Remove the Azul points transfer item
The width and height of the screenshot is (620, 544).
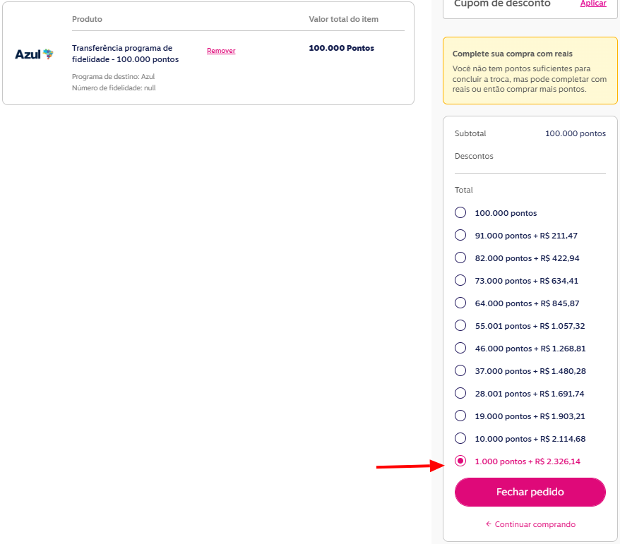pos(221,51)
